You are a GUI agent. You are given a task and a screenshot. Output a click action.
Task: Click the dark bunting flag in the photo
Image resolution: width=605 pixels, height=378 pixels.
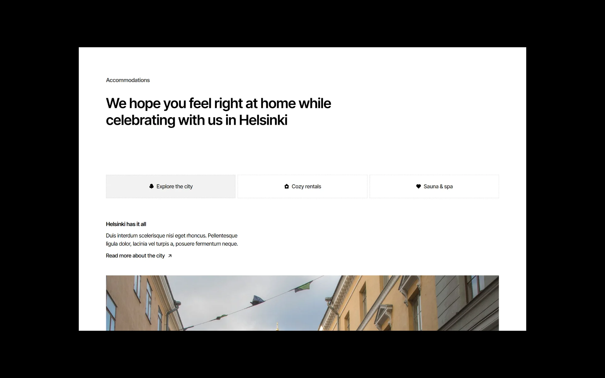click(256, 301)
